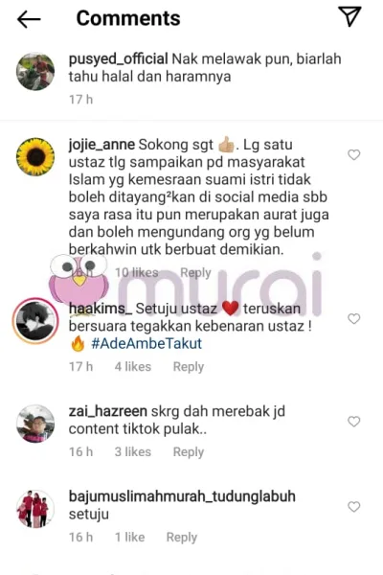383x575 pixels.
Task: View the 4 likes on haakims_ comment
Action: point(133,366)
